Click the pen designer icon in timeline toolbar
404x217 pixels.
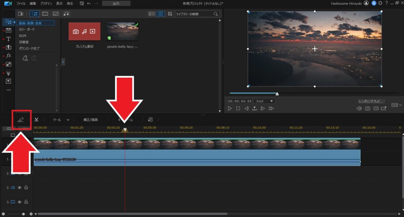tap(21, 120)
